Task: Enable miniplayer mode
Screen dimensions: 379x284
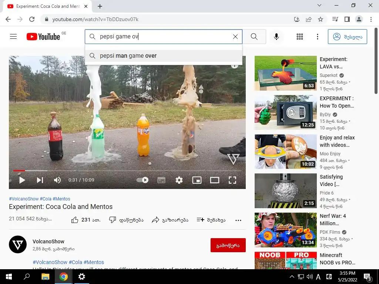Action: (x=197, y=180)
